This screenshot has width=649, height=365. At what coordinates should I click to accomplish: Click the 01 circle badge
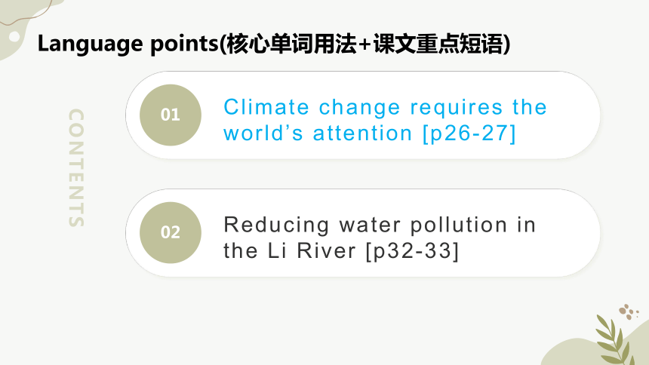171,115
